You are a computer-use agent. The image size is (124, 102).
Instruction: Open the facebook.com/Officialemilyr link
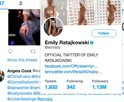pyautogui.click(x=71, y=66)
